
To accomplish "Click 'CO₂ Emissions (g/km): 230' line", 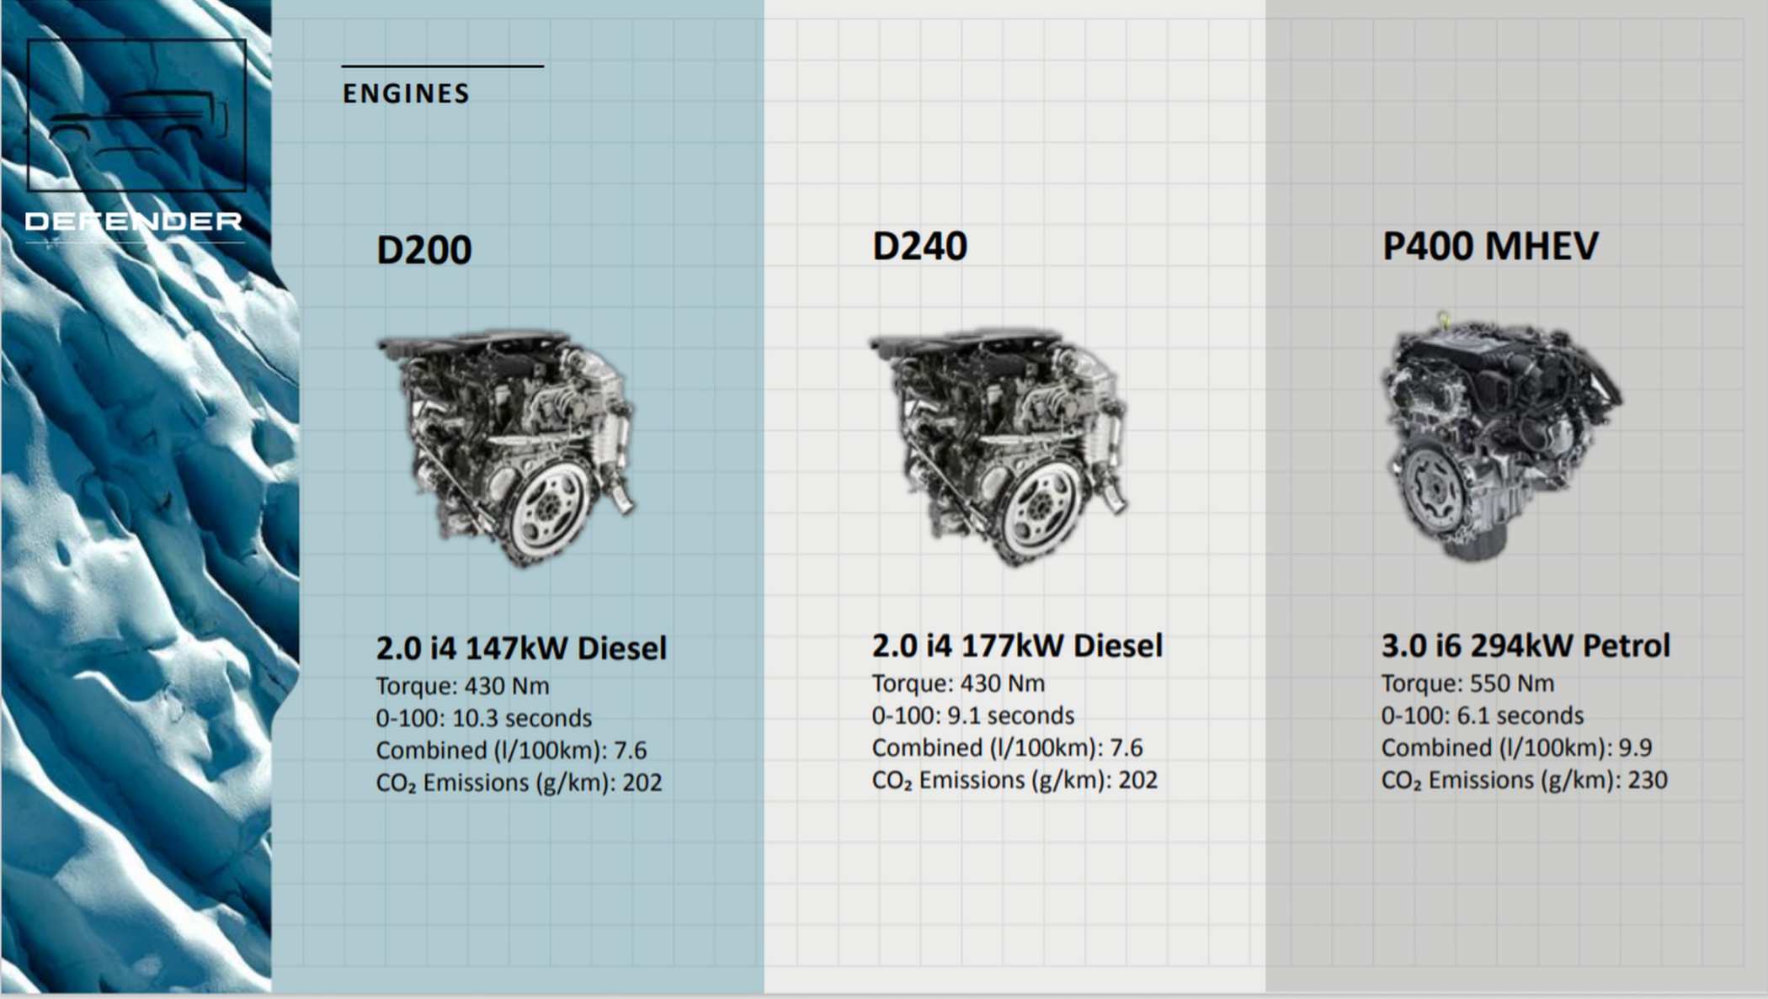I will (1524, 780).
